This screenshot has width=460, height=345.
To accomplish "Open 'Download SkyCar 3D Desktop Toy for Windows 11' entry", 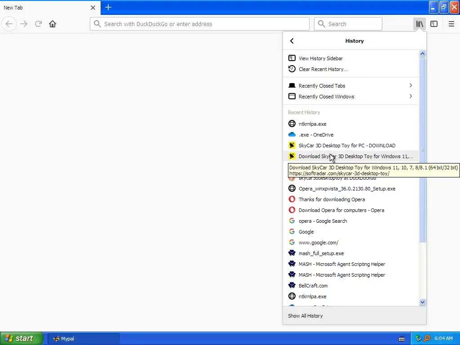I will 351,156.
